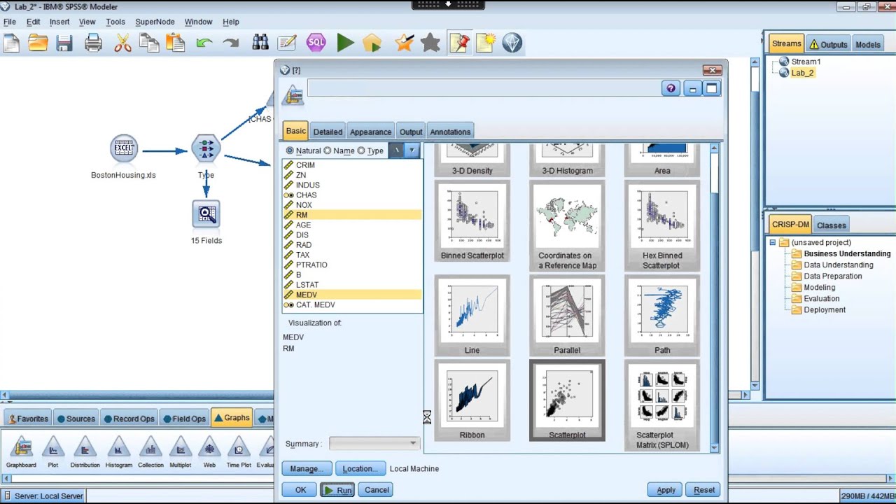Click the Apply button
This screenshot has width=896, height=504.
666,490
